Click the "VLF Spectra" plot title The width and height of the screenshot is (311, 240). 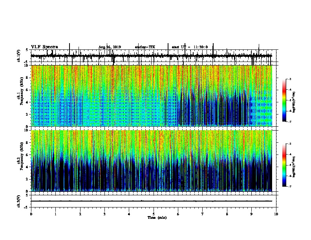click(44, 47)
